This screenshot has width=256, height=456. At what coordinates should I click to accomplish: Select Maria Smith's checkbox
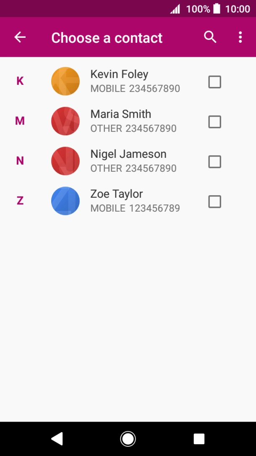tap(214, 122)
